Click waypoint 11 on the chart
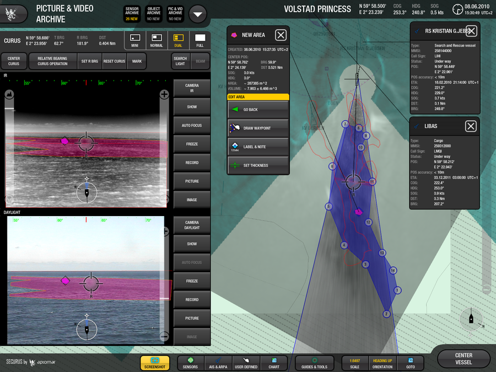 click(x=373, y=181)
